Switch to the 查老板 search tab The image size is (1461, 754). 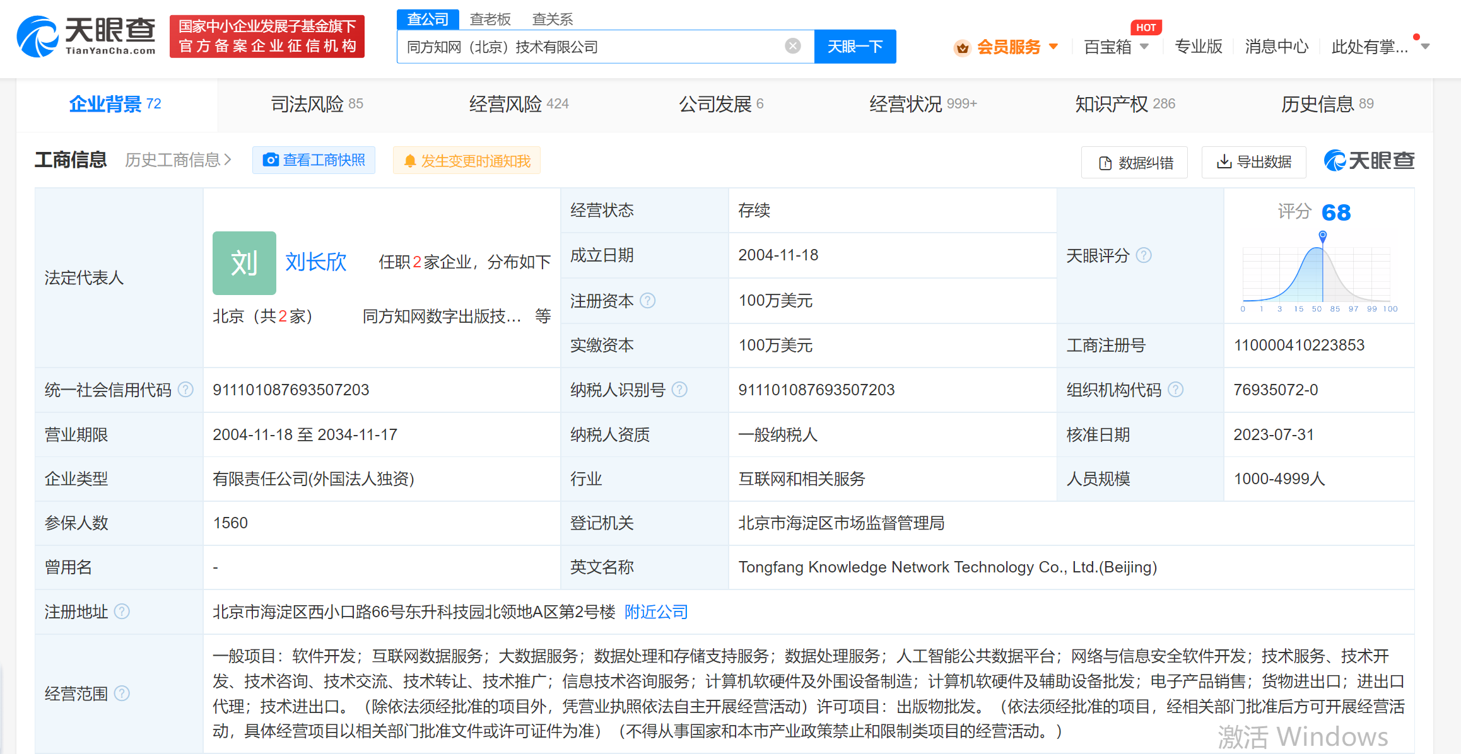coord(490,20)
